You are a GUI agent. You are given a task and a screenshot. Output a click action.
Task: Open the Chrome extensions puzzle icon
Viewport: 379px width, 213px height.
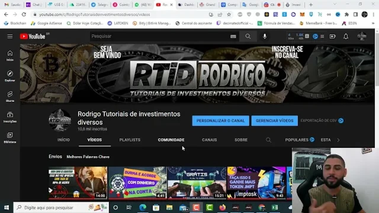(x=347, y=14)
